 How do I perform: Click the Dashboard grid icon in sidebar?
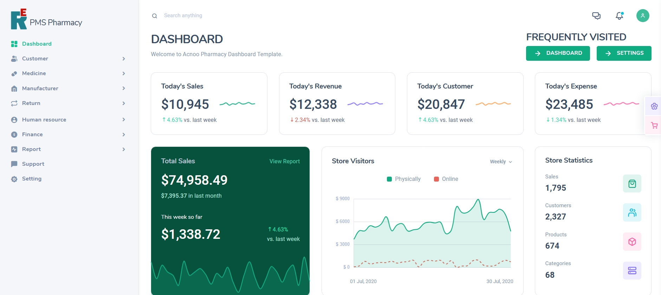pyautogui.click(x=14, y=44)
